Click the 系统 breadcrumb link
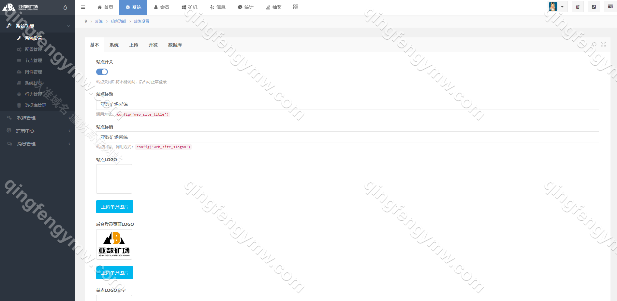 [99, 21]
